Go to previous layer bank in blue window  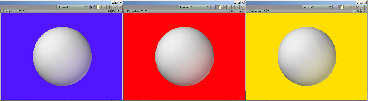(x=89, y=7)
